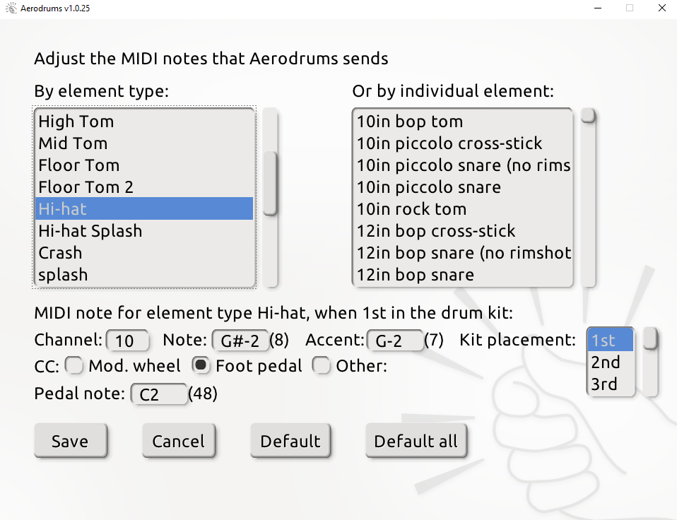Click the Pedal note C2 field
This screenshot has height=520, width=677.
click(x=159, y=394)
